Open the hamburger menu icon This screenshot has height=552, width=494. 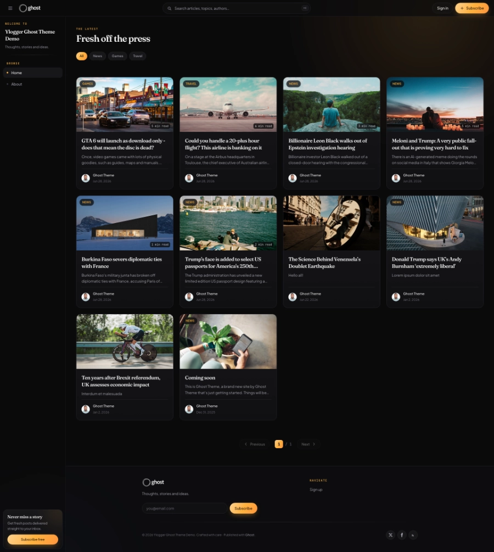(x=10, y=8)
